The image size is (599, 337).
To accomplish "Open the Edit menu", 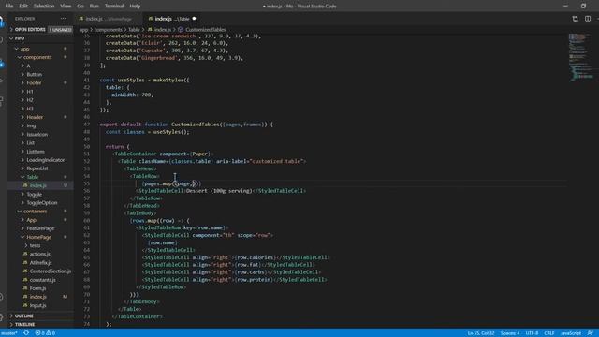I will pyautogui.click(x=23, y=7).
